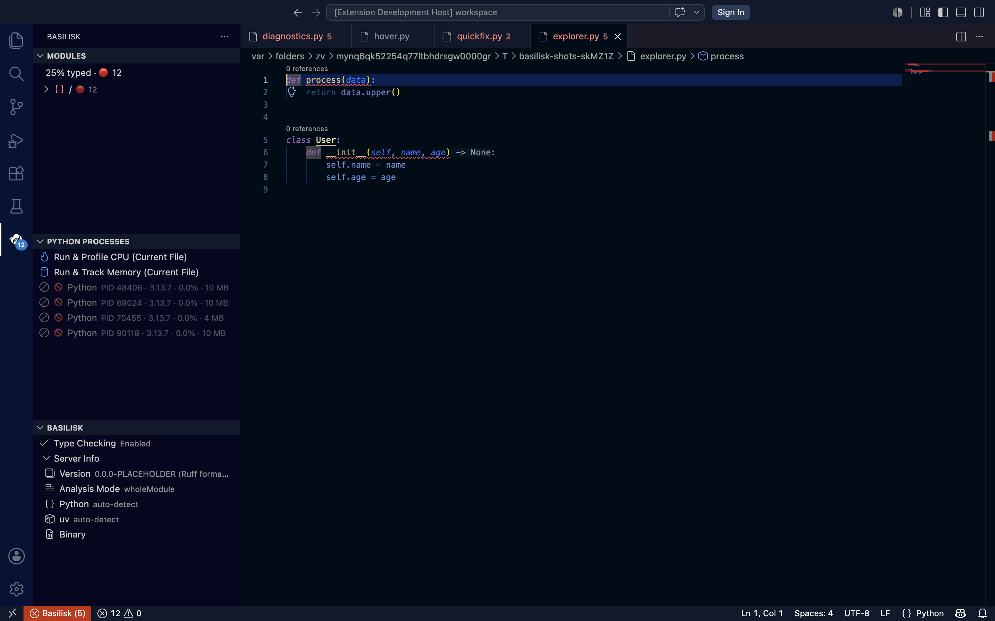Run & Track Memory for current file
Screen dimensions: 995x621
tap(136, 272)
